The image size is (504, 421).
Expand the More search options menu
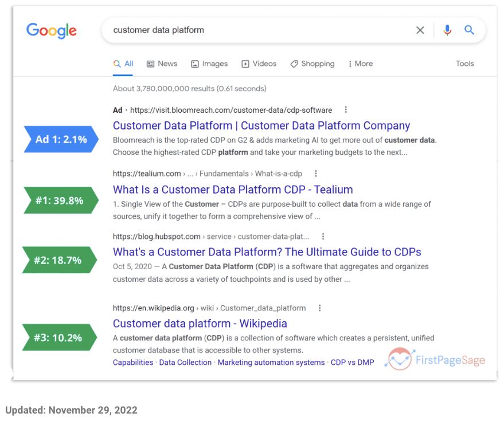360,64
